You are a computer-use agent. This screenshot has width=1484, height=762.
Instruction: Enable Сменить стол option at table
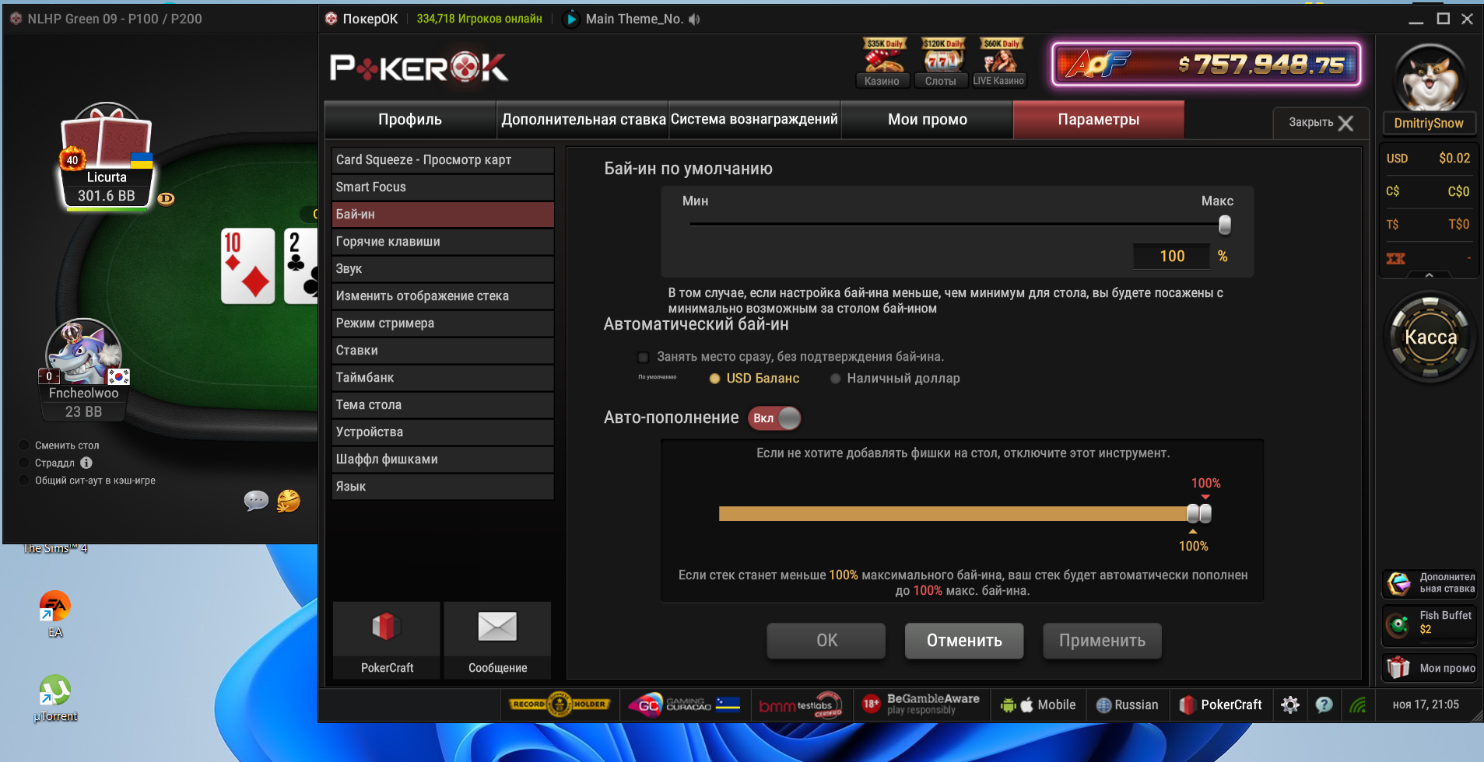(23, 446)
